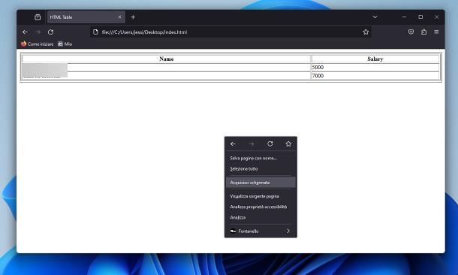
Task: Select the HTML Table tab
Action: [x=86, y=17]
